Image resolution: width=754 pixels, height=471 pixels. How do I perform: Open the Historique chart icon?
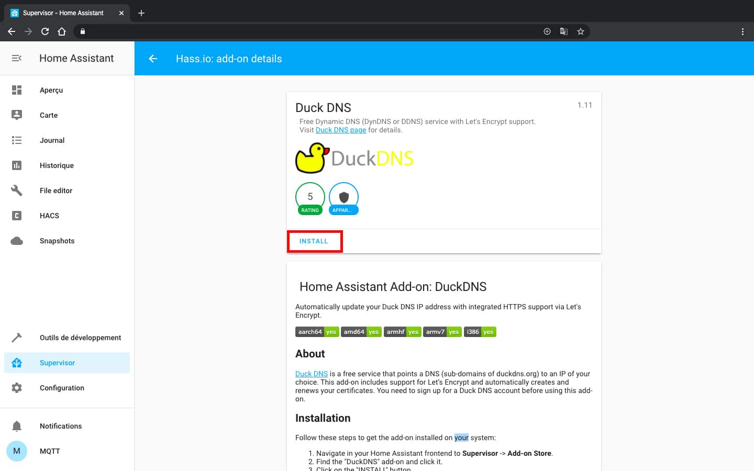[x=17, y=165]
